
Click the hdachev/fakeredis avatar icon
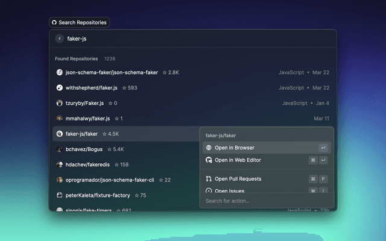60,164
